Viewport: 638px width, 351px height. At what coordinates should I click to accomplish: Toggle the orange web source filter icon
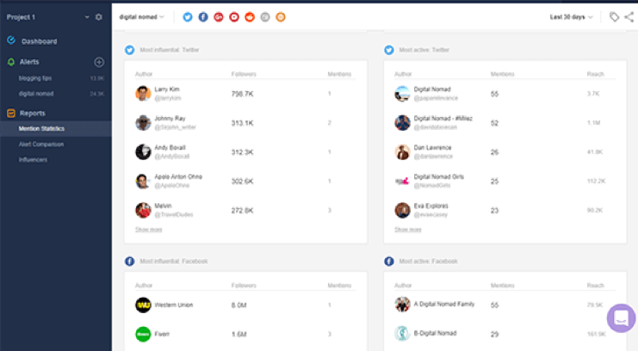281,17
